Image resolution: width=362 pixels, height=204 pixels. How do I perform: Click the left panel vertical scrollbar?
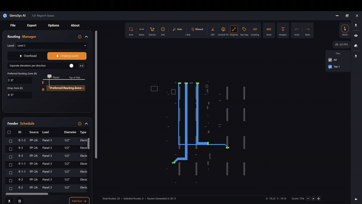[96, 95]
